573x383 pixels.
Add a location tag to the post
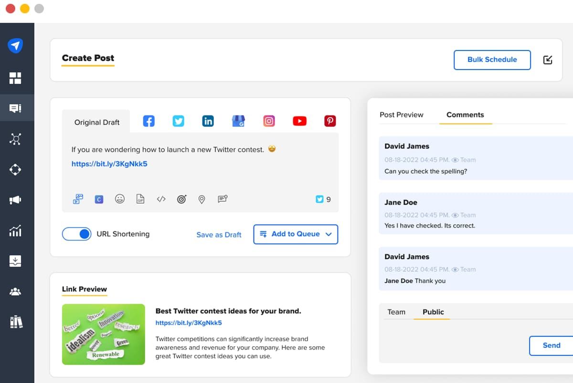pyautogui.click(x=202, y=199)
